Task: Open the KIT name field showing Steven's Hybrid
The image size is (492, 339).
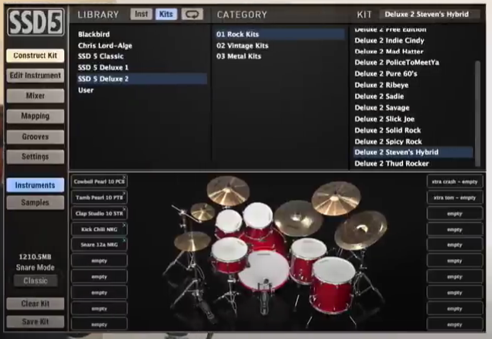Action: pyautogui.click(x=429, y=15)
